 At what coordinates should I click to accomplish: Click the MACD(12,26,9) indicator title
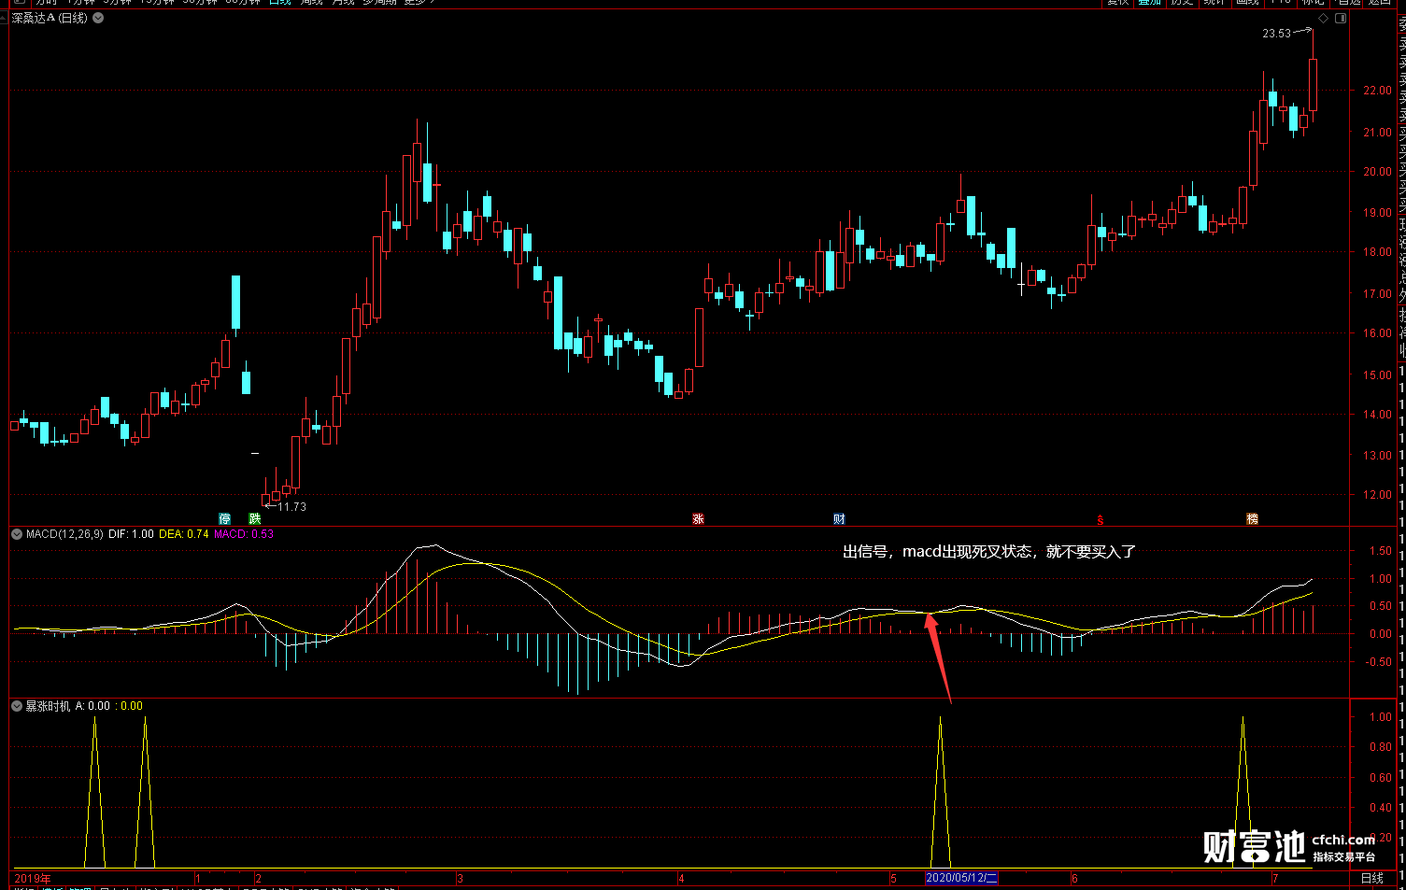pos(64,534)
